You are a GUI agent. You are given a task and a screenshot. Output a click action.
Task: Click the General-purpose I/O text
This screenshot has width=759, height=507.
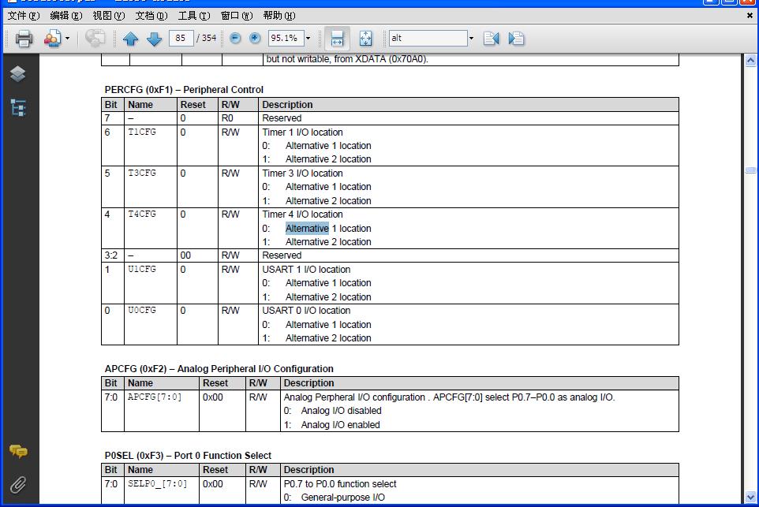click(x=342, y=497)
